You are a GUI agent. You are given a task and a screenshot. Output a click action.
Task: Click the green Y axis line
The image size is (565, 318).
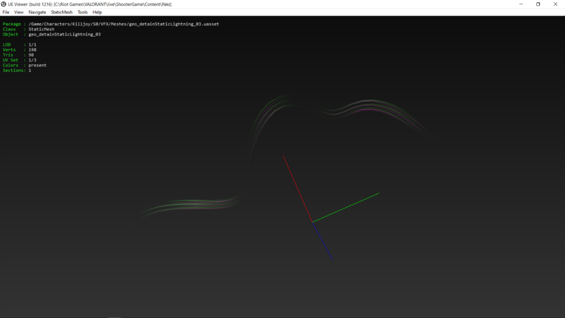click(346, 208)
